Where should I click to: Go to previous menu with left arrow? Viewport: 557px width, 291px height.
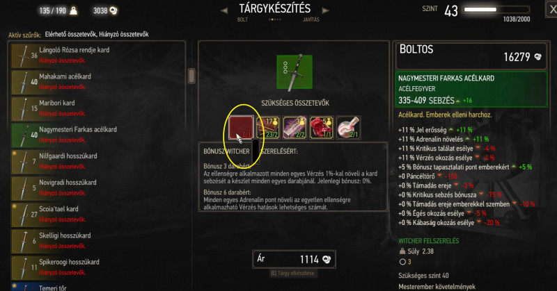pyautogui.click(x=223, y=10)
